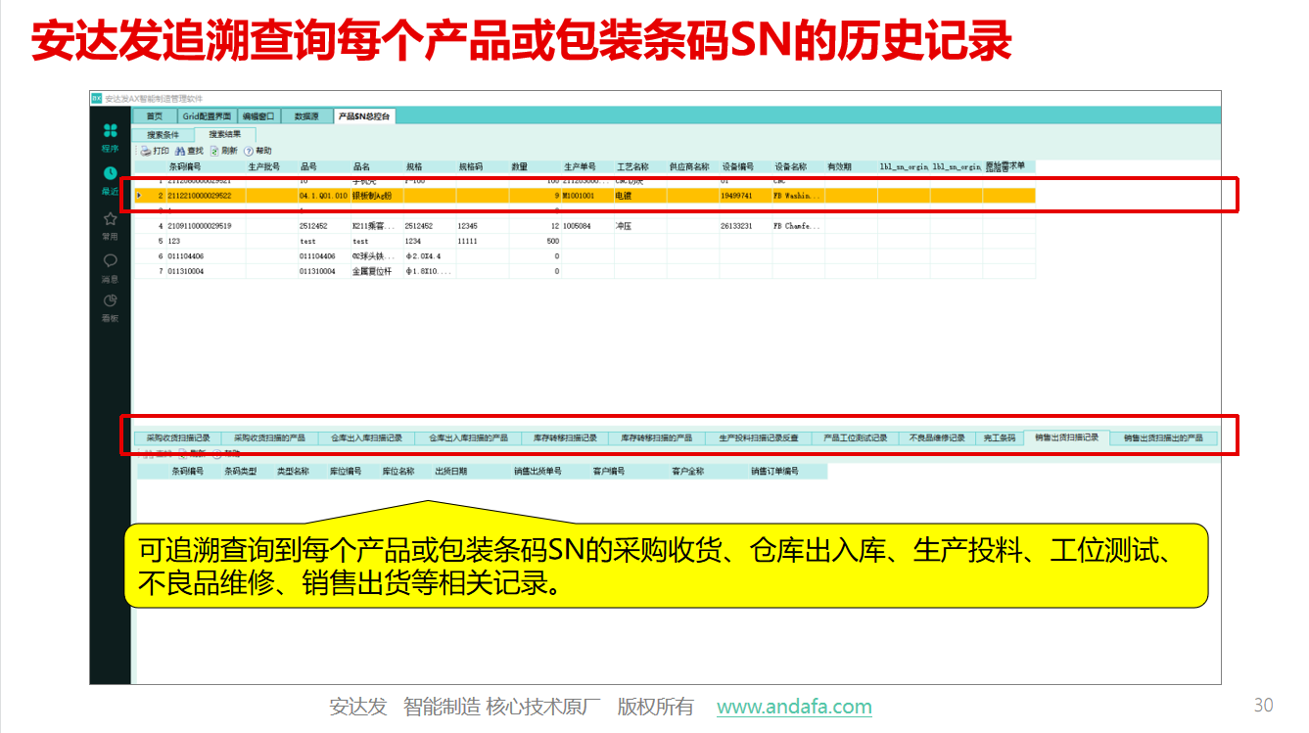This screenshot has width=1309, height=733.
Task: Open the 最近 clock icon in sidebar
Action: (110, 172)
